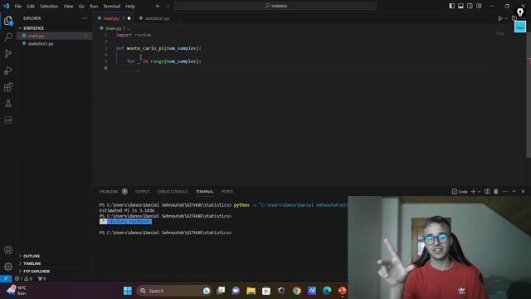The width and height of the screenshot is (531, 299).
Task: Open the Testing flask view
Action: [x=8, y=103]
